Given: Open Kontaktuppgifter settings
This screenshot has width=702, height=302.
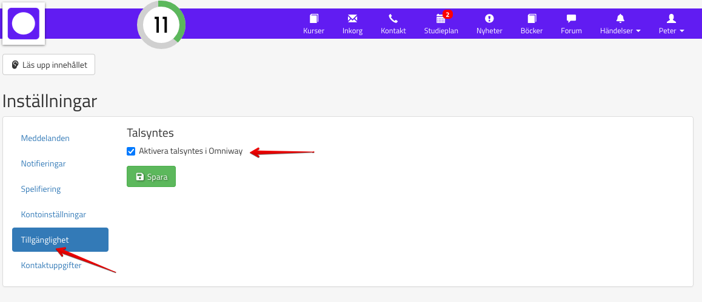Looking at the screenshot, I should tap(52, 265).
